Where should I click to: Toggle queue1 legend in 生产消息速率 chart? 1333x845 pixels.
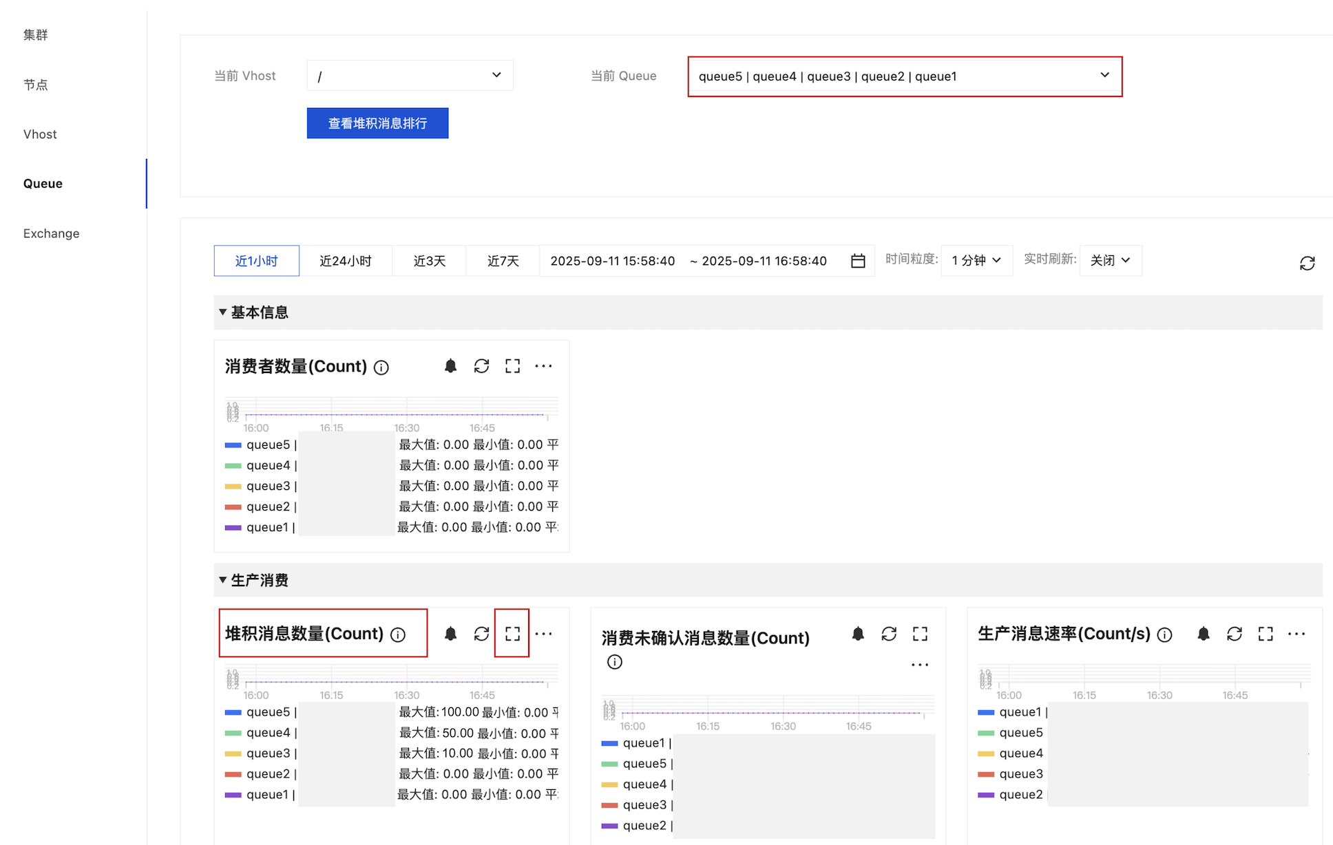point(1020,712)
